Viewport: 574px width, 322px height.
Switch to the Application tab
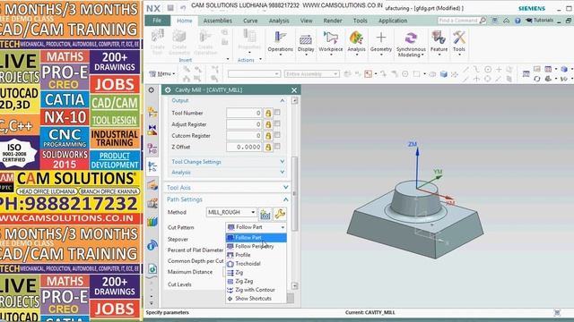point(393,21)
